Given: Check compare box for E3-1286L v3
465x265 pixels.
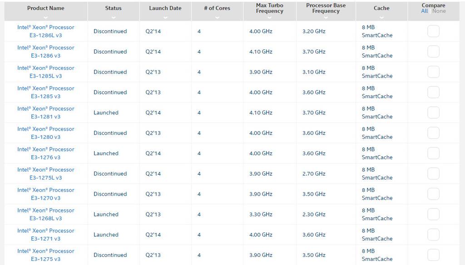Looking at the screenshot, I should pos(433,31).
